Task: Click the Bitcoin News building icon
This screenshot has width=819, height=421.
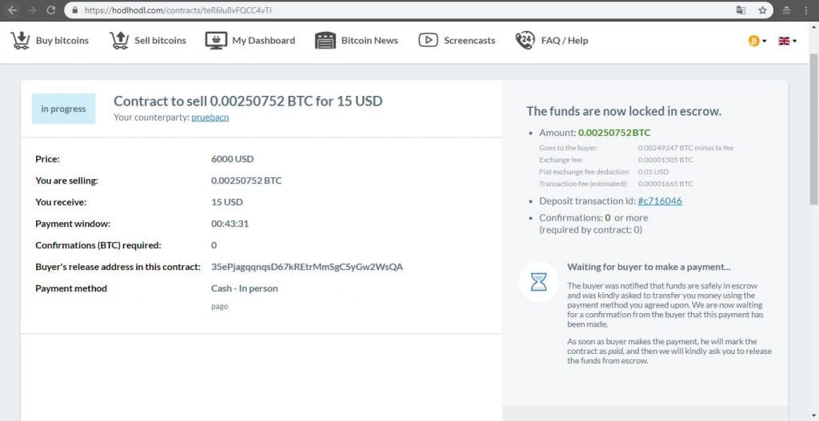Action: (325, 40)
